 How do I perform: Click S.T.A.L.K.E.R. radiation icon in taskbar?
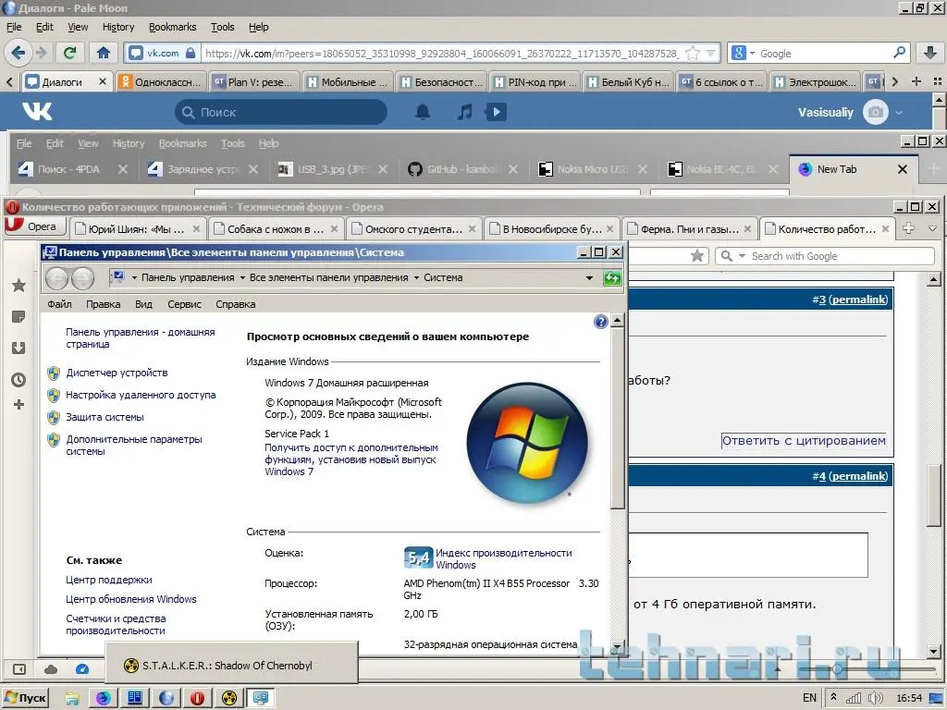[x=229, y=698]
